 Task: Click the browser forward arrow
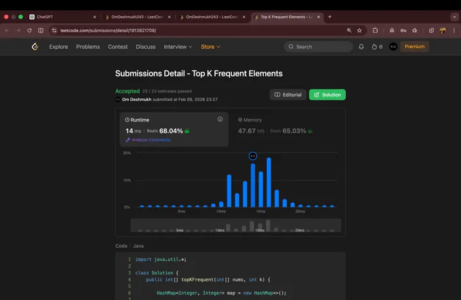pos(18,31)
